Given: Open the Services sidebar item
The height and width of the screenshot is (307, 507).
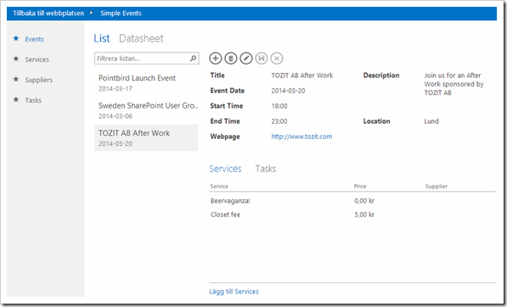Looking at the screenshot, I should (37, 59).
